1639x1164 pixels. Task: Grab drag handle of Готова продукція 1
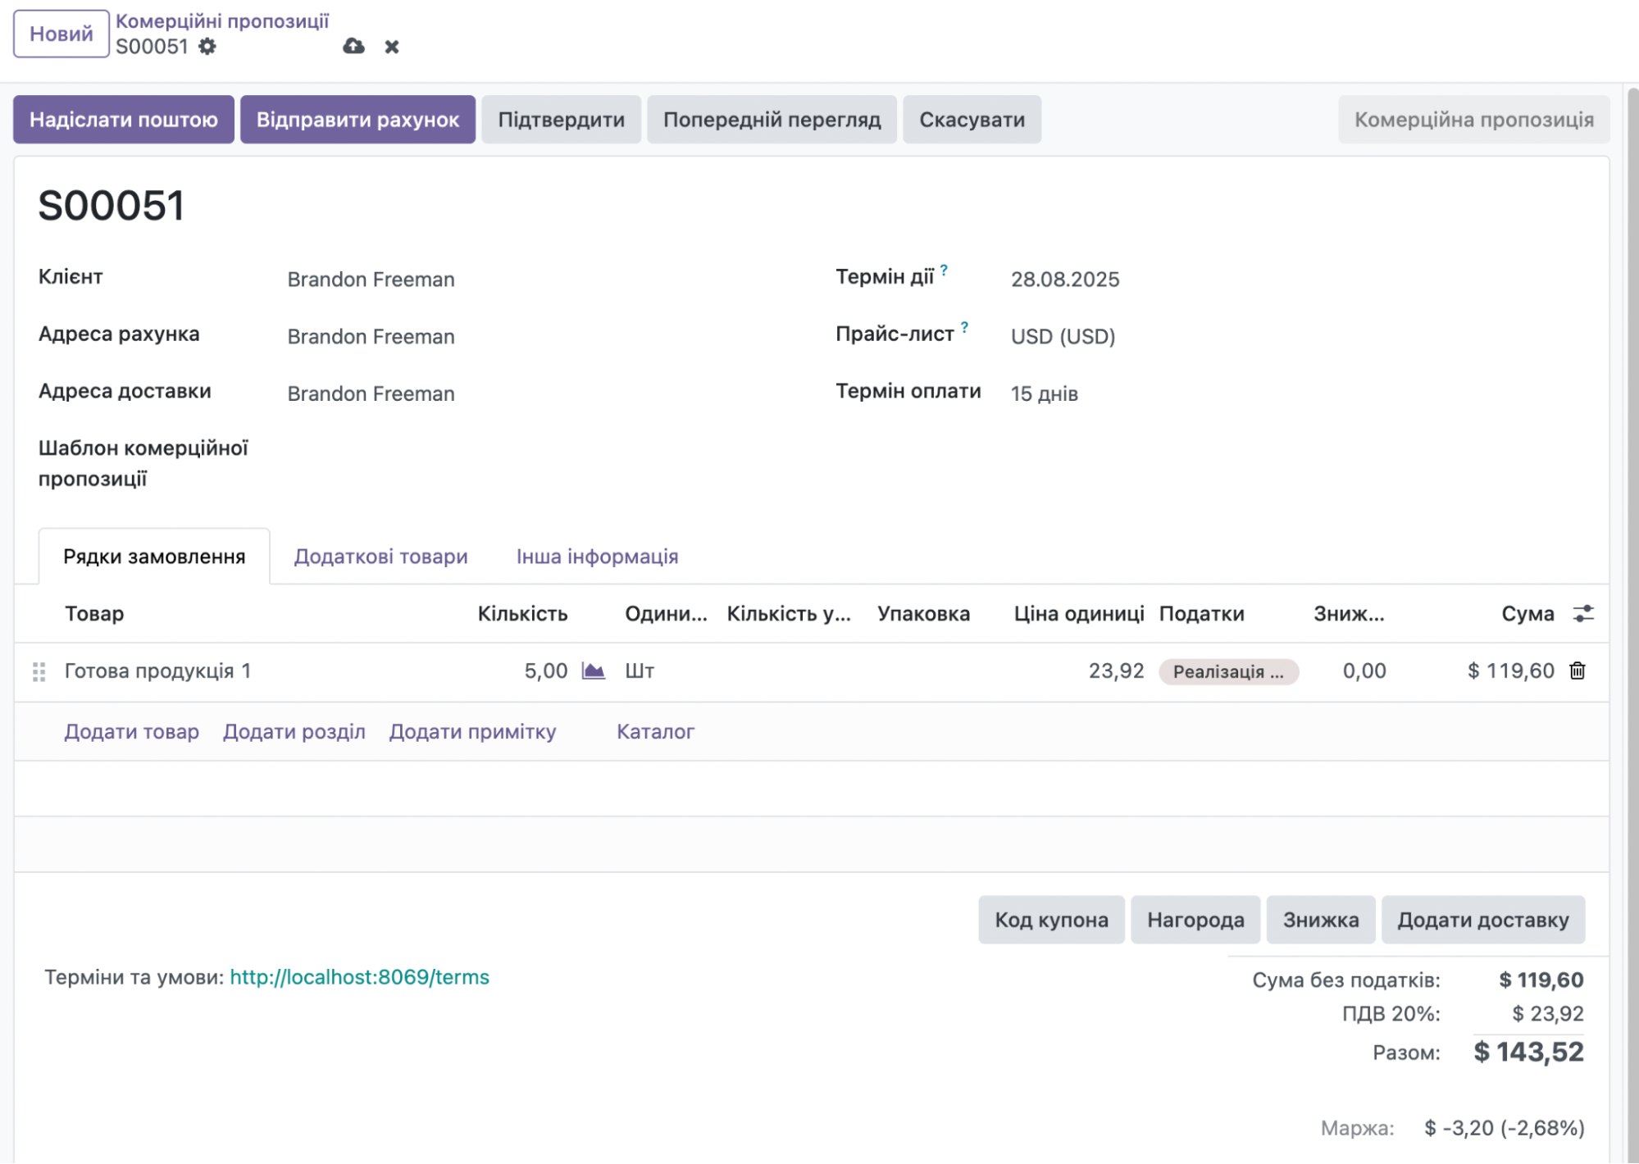click(39, 672)
